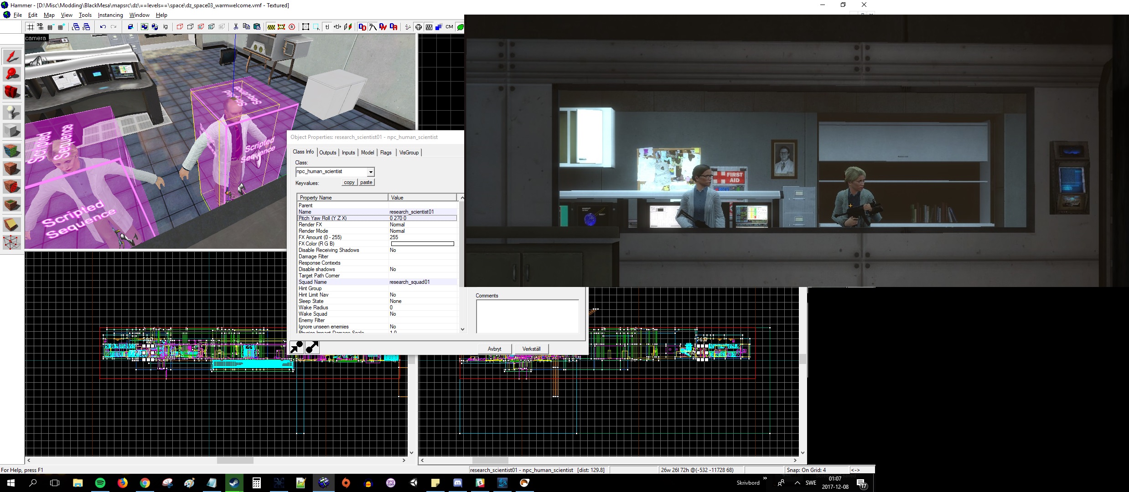Switch to the VisGroup tab

click(409, 153)
